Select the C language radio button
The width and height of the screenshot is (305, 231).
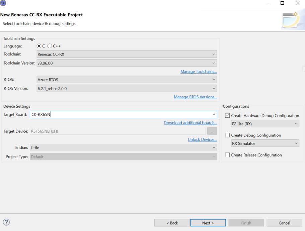(39, 46)
